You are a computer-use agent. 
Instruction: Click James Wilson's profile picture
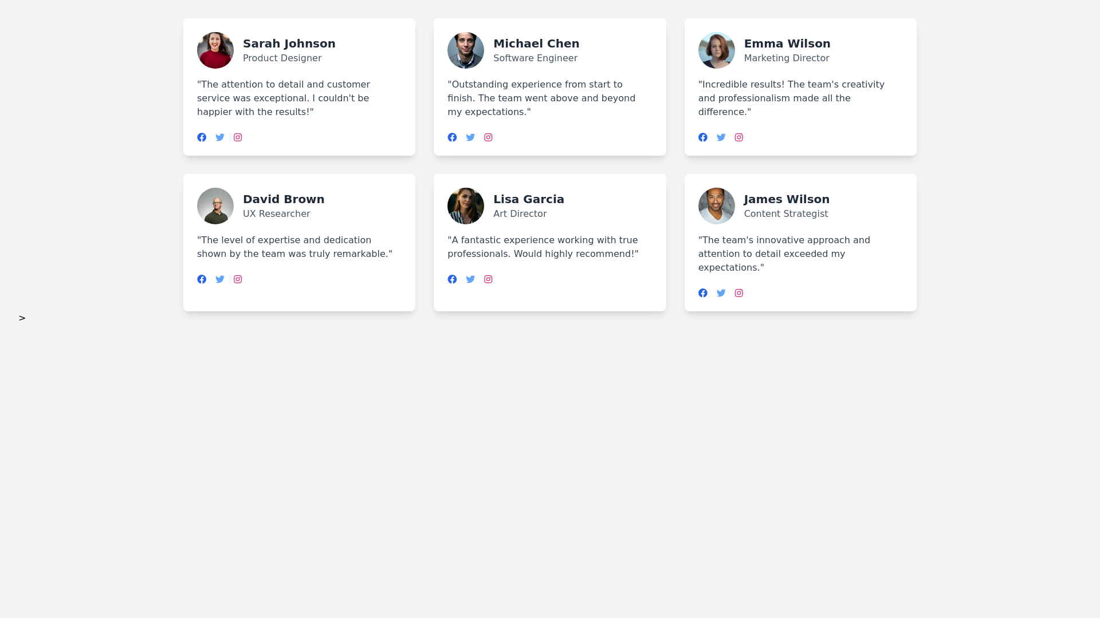(x=717, y=206)
